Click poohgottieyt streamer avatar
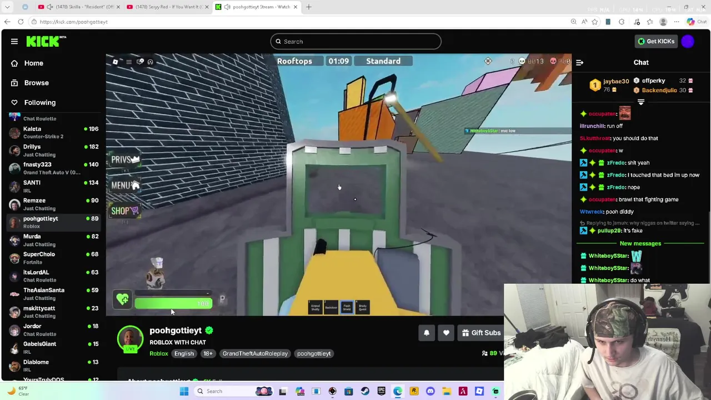The height and width of the screenshot is (400, 711). click(130, 339)
